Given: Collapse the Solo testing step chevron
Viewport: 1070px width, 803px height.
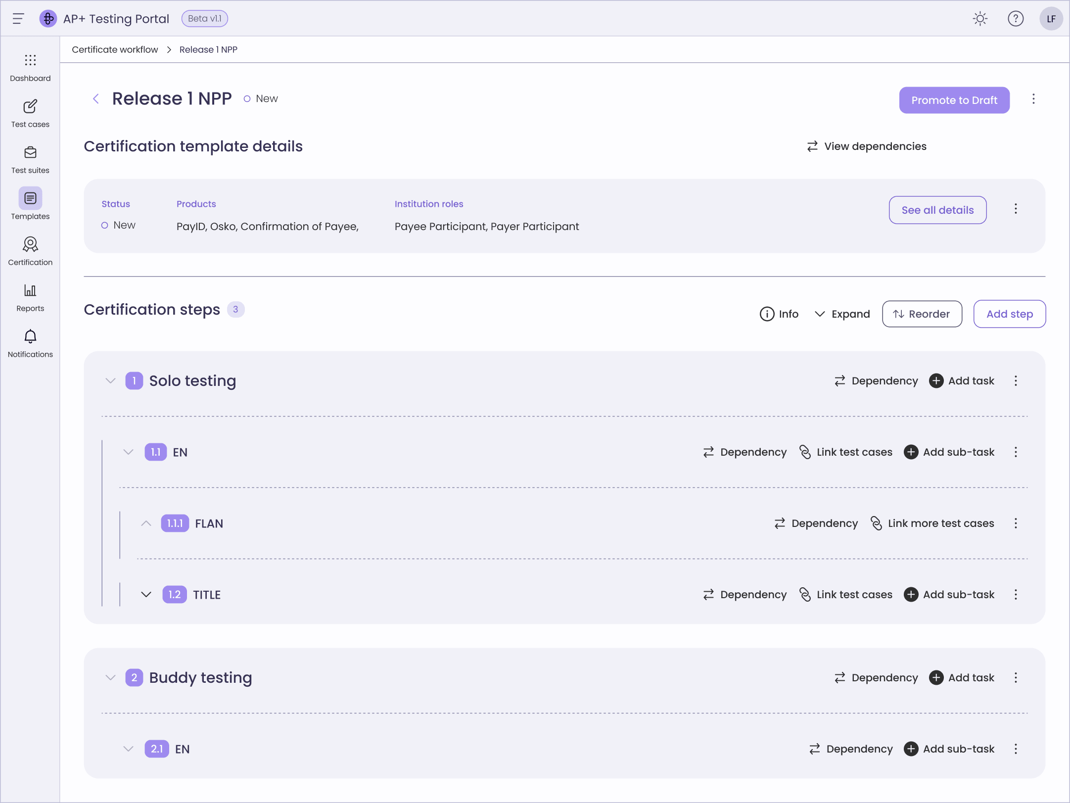Looking at the screenshot, I should tap(110, 381).
